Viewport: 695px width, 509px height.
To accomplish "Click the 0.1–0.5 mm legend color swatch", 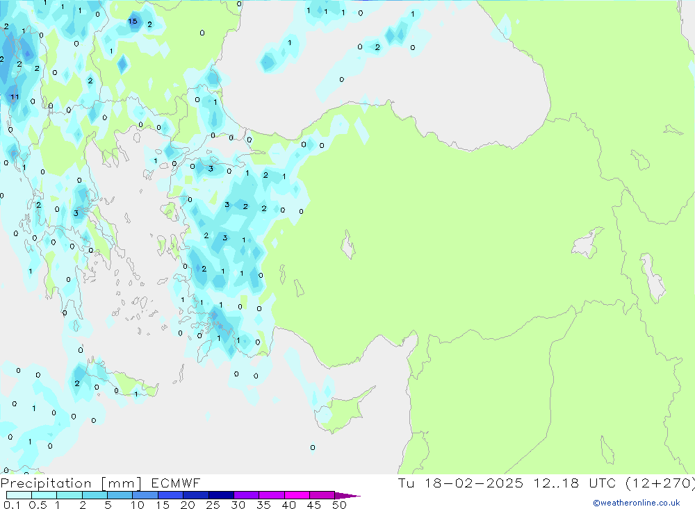I will pyautogui.click(x=19, y=495).
